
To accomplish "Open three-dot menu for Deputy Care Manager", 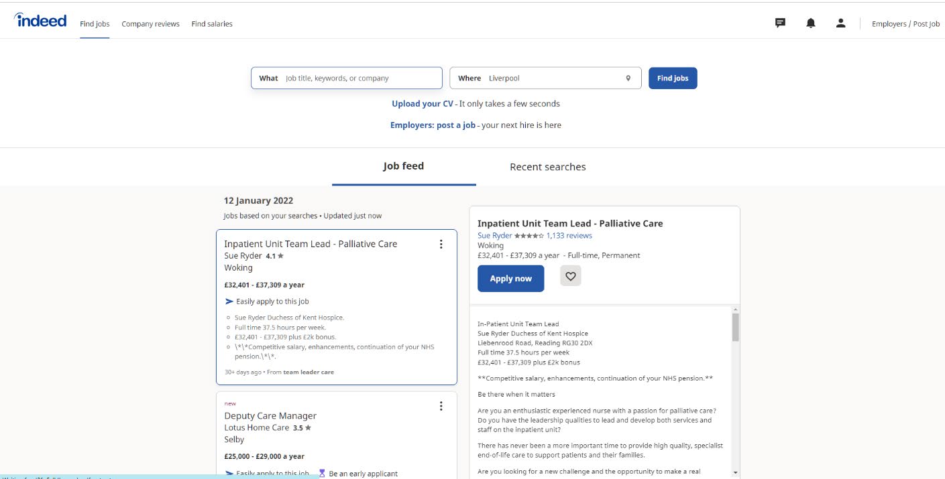I will click(x=441, y=406).
